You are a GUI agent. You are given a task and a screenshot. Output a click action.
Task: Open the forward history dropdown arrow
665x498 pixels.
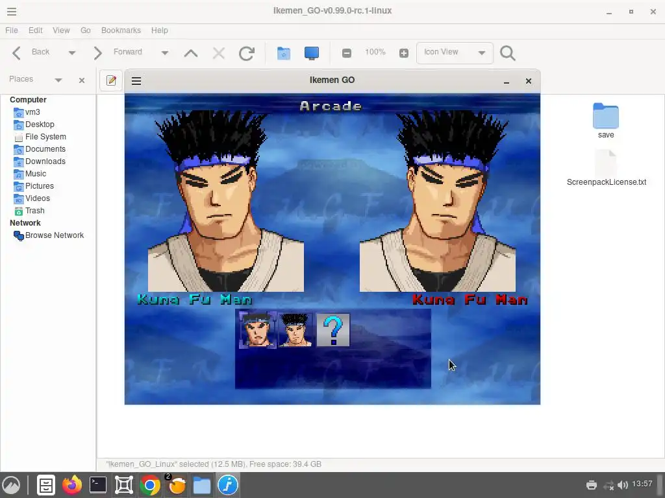[x=165, y=53]
